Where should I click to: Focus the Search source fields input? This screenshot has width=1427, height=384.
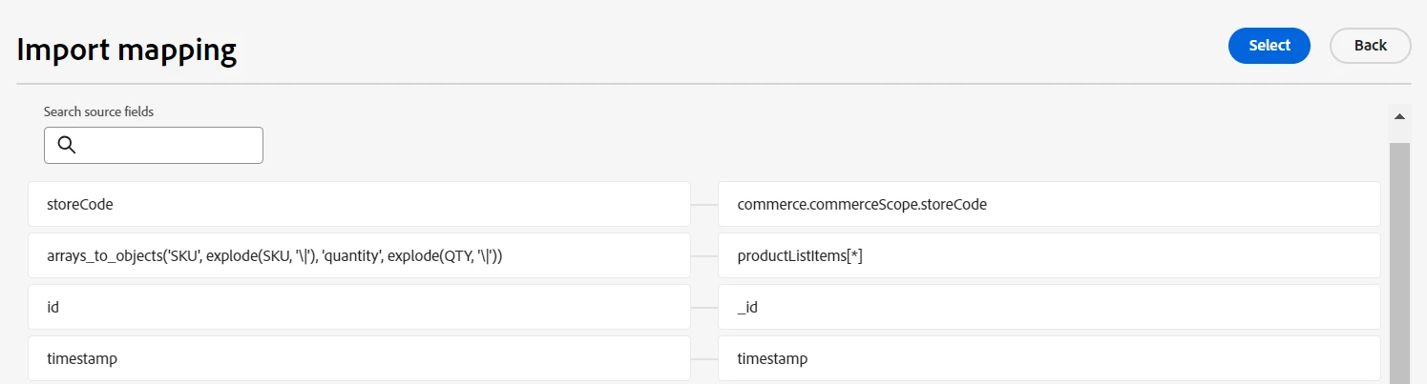[167, 145]
